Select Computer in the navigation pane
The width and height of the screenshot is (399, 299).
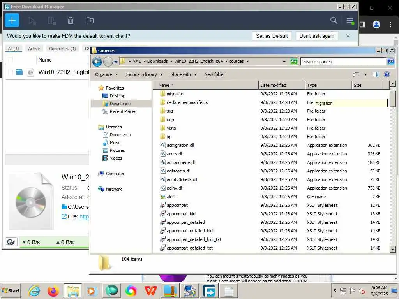115,174
